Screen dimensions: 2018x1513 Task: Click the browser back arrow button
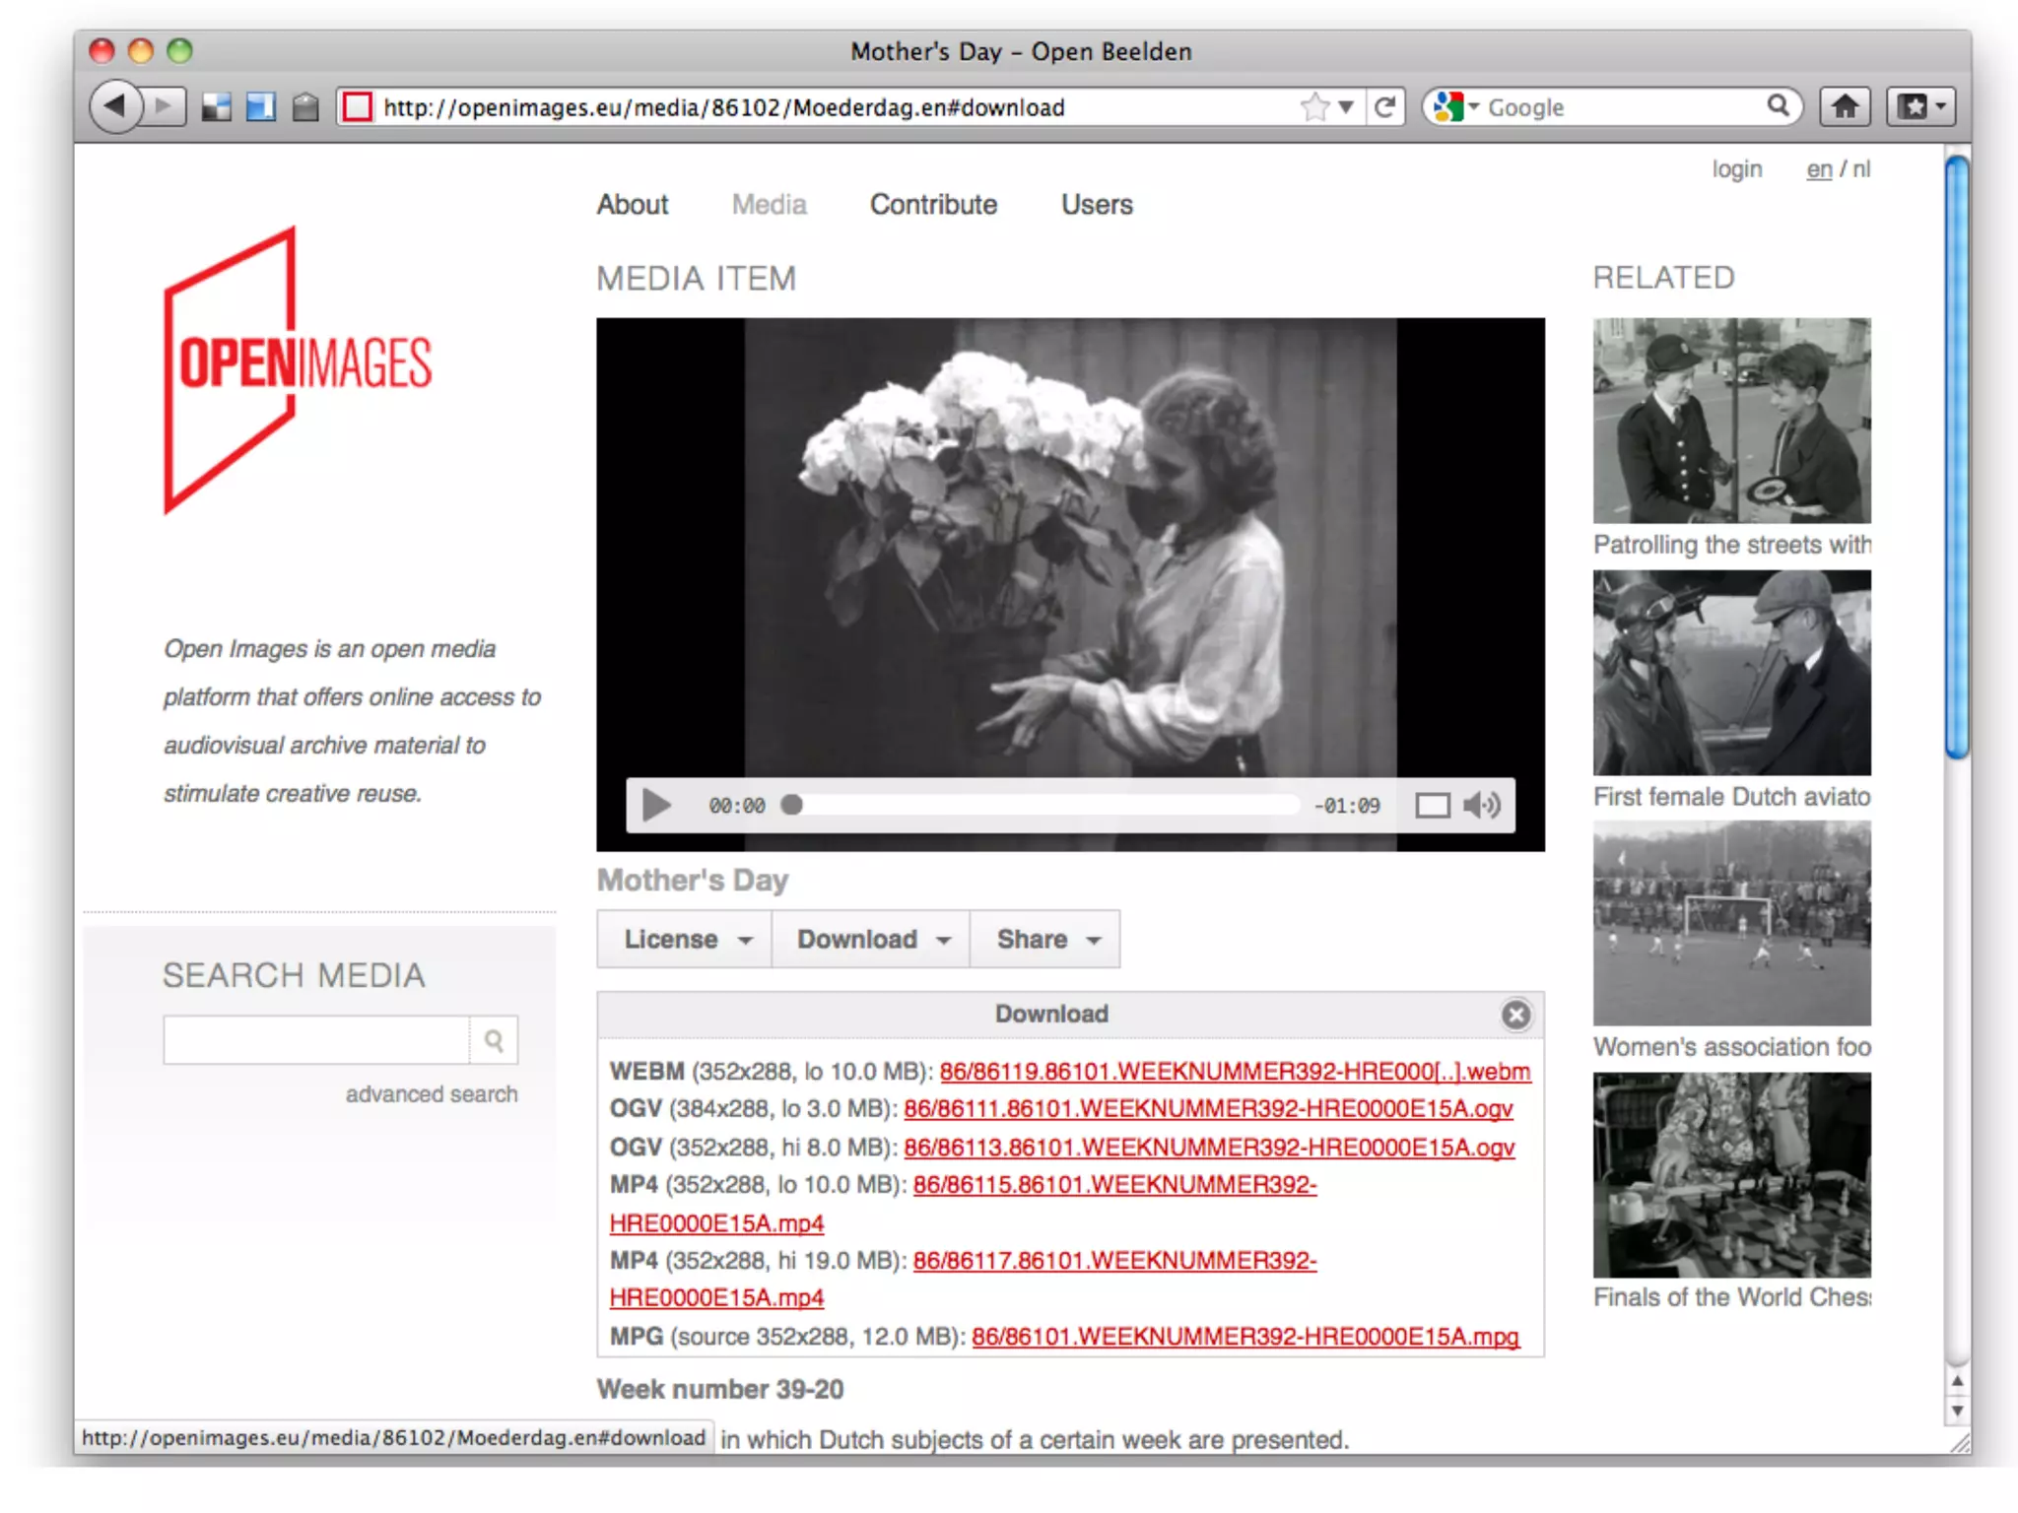116,105
